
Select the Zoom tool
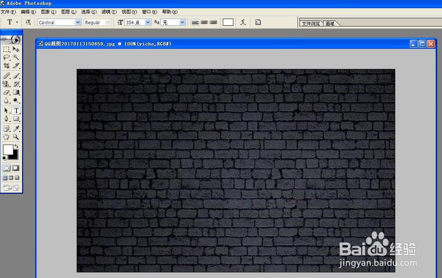point(16,137)
